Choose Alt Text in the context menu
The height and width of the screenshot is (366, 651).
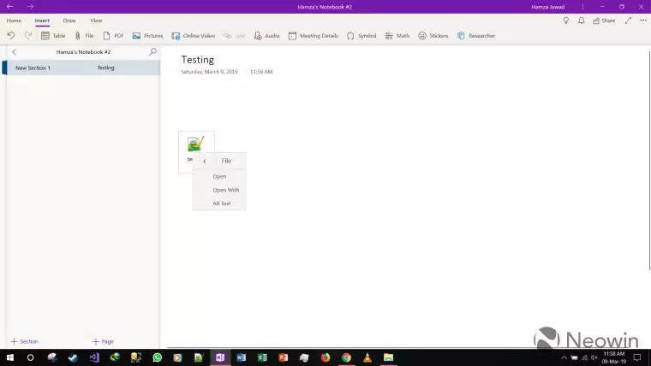pyautogui.click(x=222, y=204)
